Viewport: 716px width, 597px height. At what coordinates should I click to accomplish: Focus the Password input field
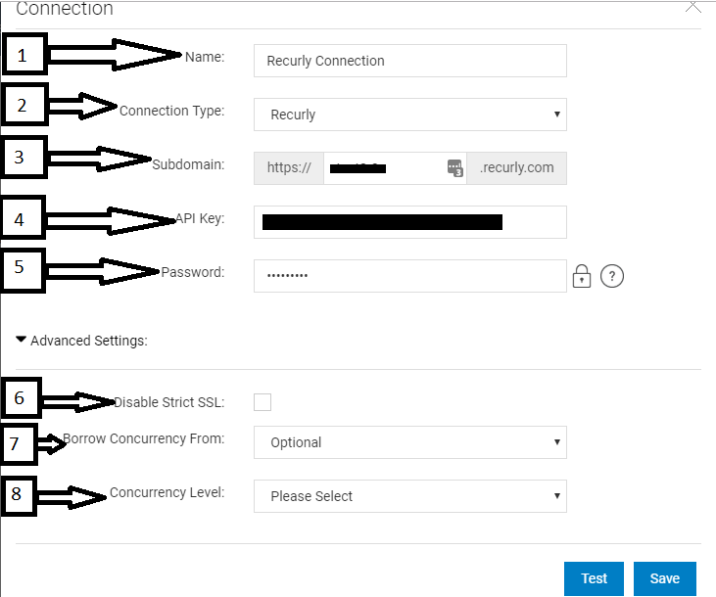tap(410, 276)
